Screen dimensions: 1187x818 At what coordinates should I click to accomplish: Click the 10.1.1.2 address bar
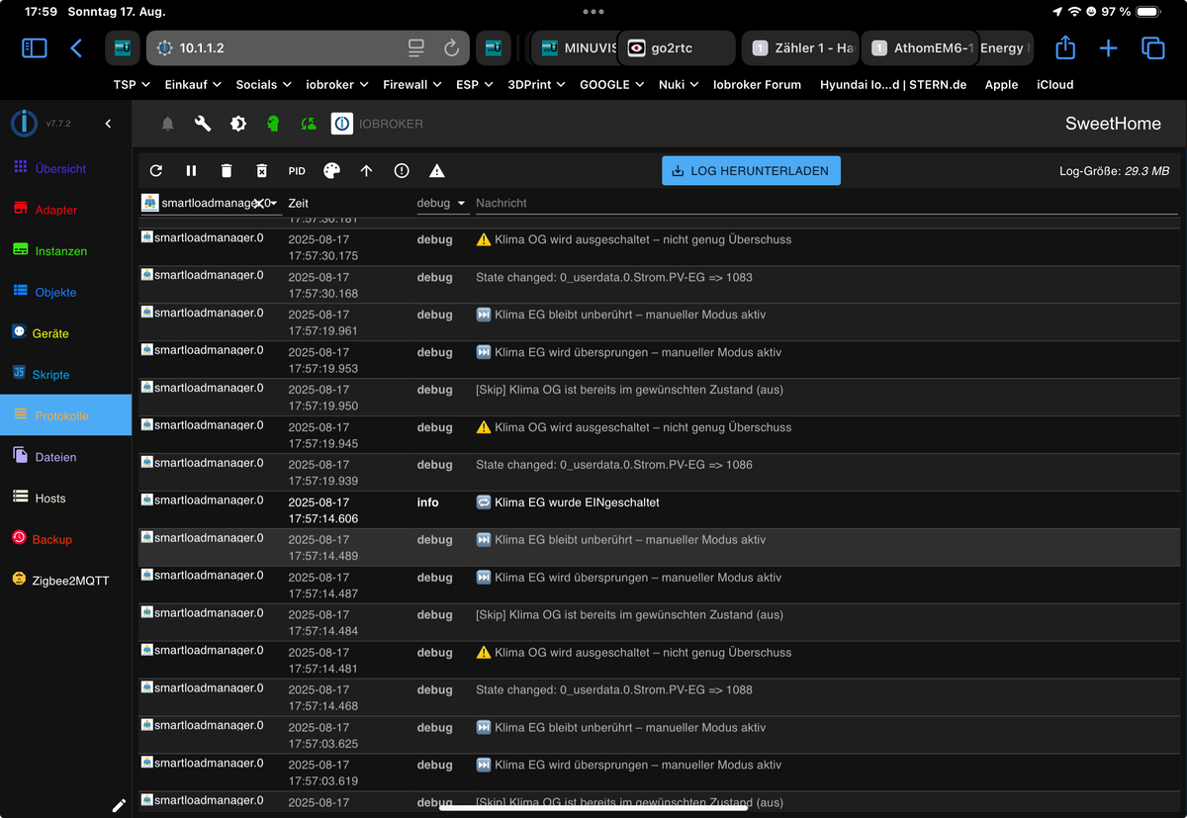[x=307, y=47]
